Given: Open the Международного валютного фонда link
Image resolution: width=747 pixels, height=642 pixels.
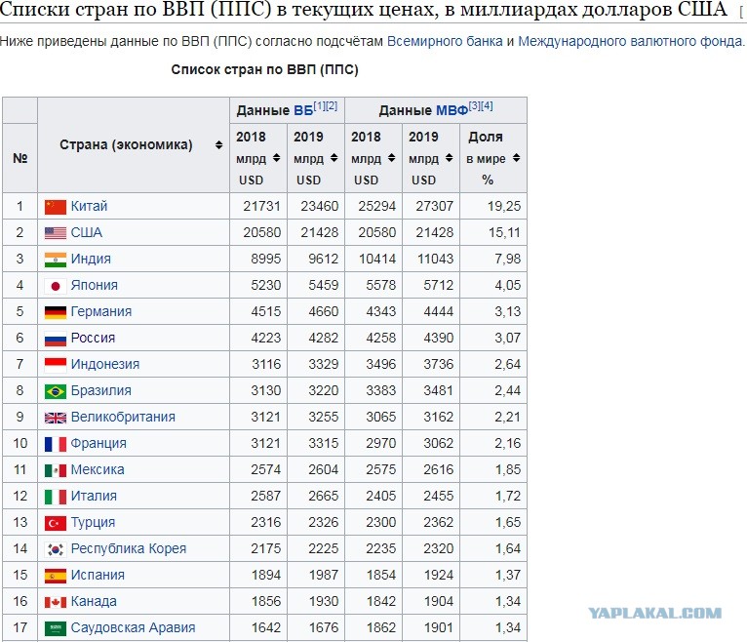Looking at the screenshot, I should 631,41.
